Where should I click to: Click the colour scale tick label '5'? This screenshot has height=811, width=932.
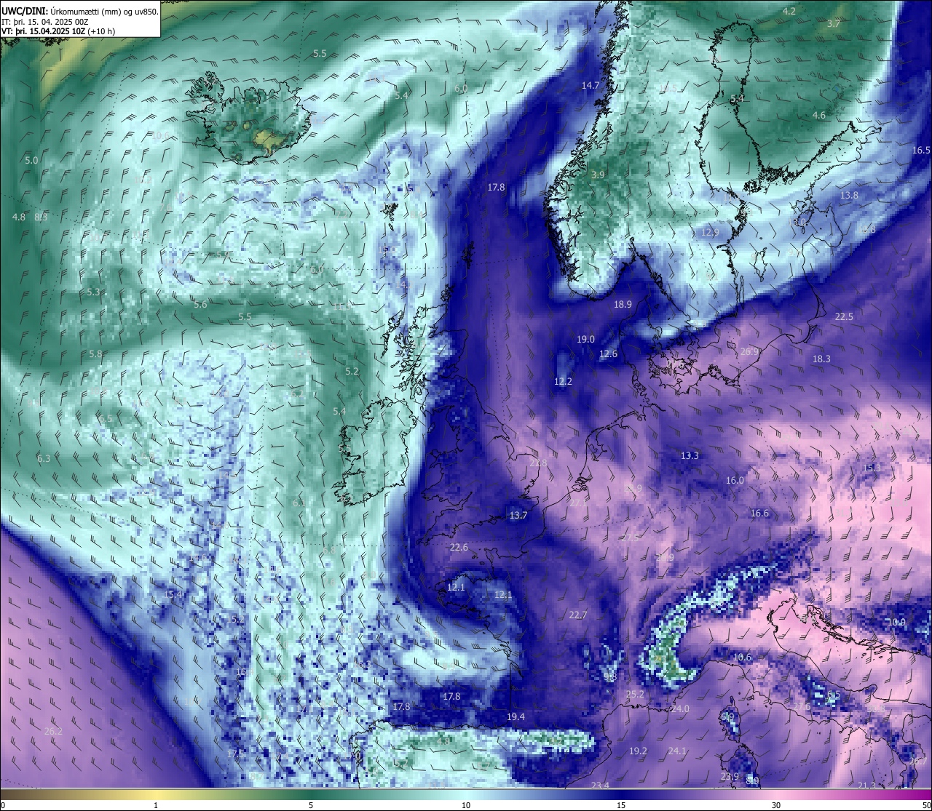[311, 805]
